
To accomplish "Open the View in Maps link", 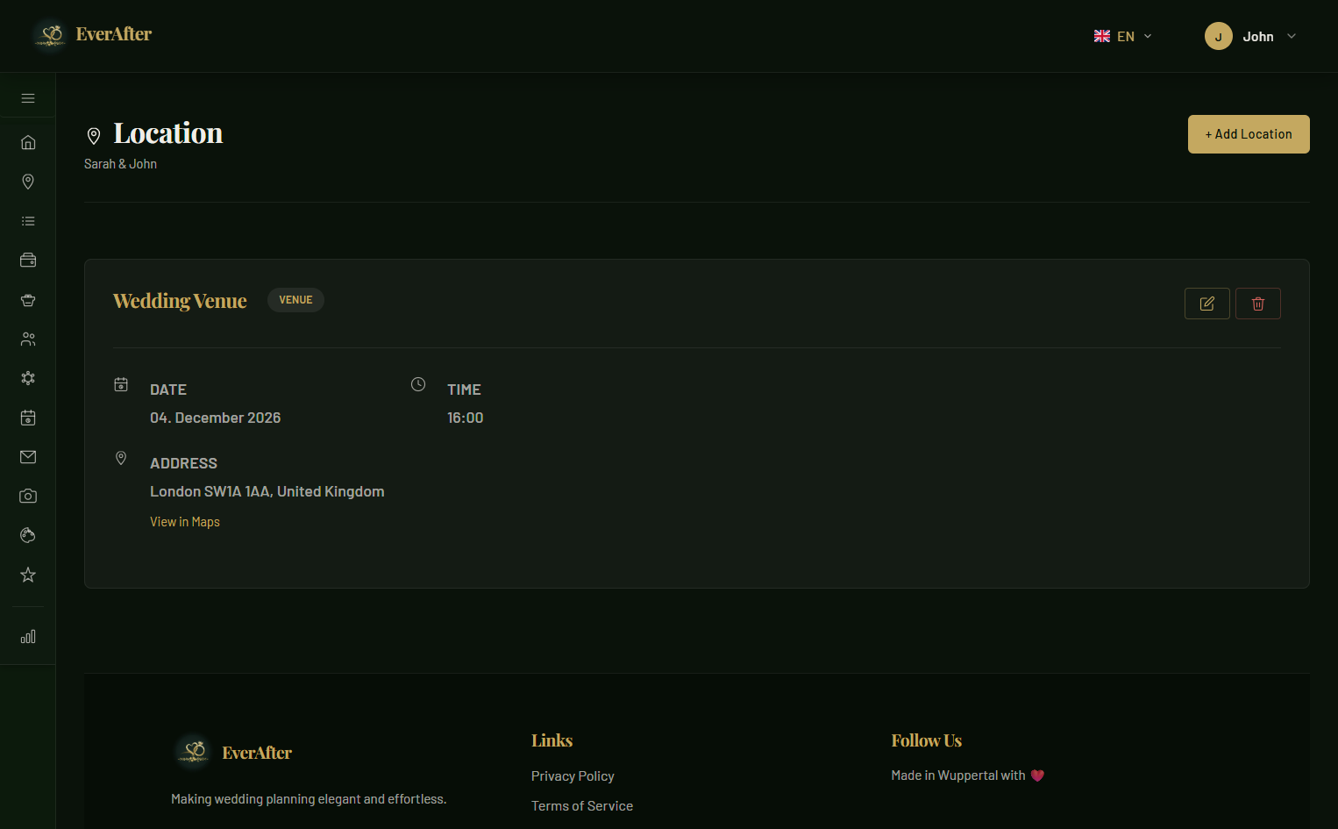I will 185,522.
